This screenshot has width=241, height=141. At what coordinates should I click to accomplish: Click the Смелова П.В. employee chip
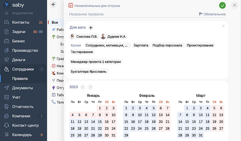pyautogui.click(x=83, y=37)
